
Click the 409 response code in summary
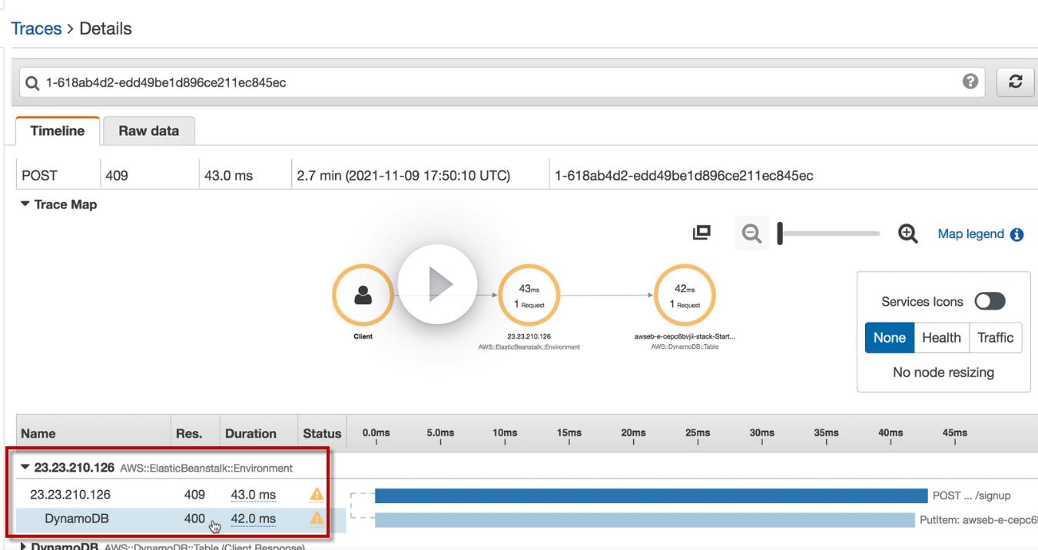click(x=117, y=176)
